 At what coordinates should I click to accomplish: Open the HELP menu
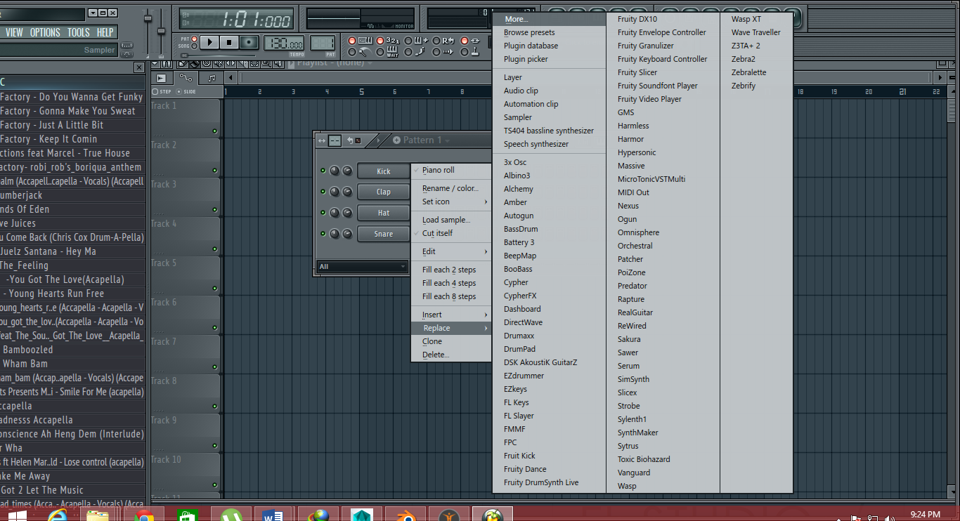[105, 32]
